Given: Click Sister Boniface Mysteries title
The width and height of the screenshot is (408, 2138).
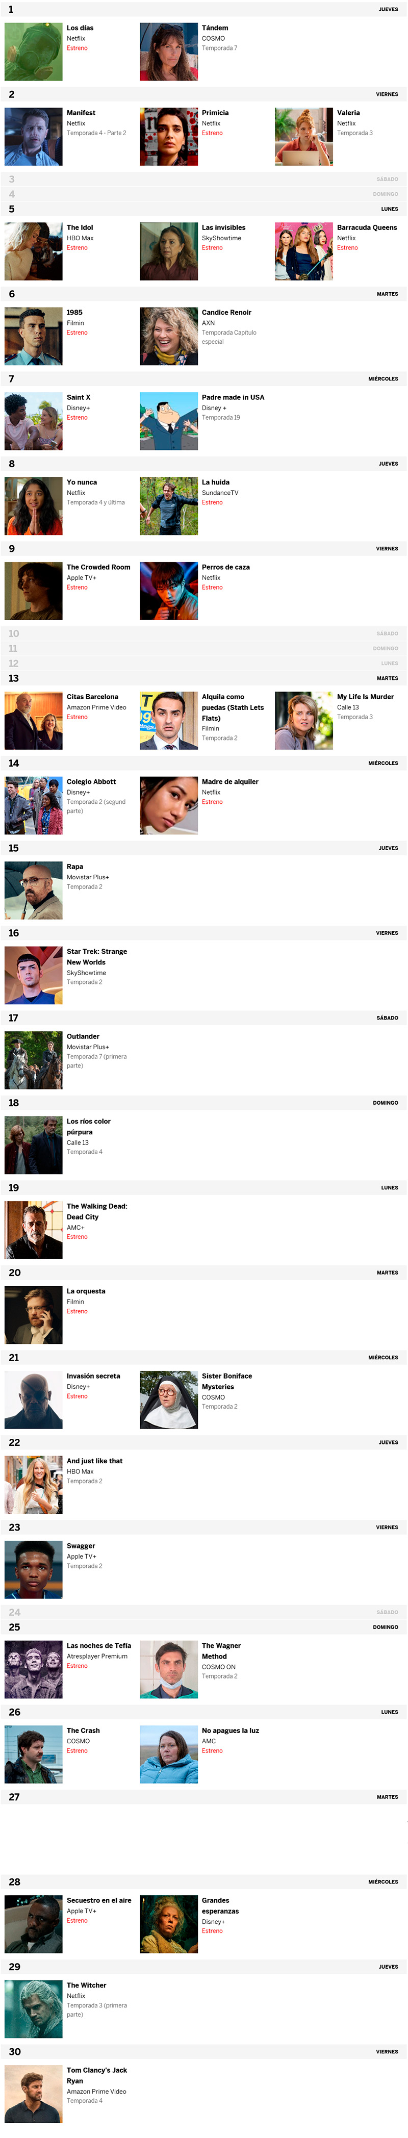Looking at the screenshot, I should (227, 1382).
